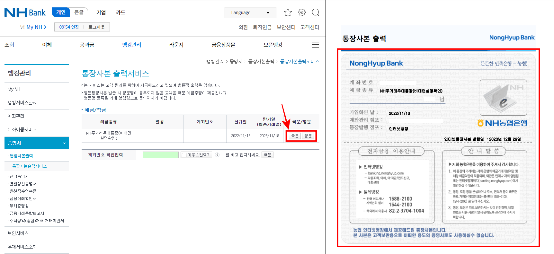Open the 뱅킹관리 main menu
Viewport: 554px width, 254px height.
132,45
